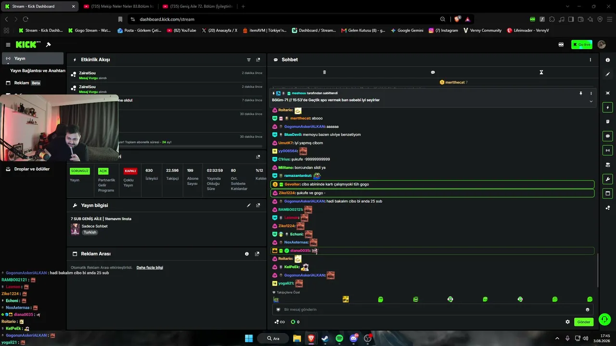The width and height of the screenshot is (616, 346).
Task: Bookmark this page with the bookmark icon
Action: pos(120,19)
